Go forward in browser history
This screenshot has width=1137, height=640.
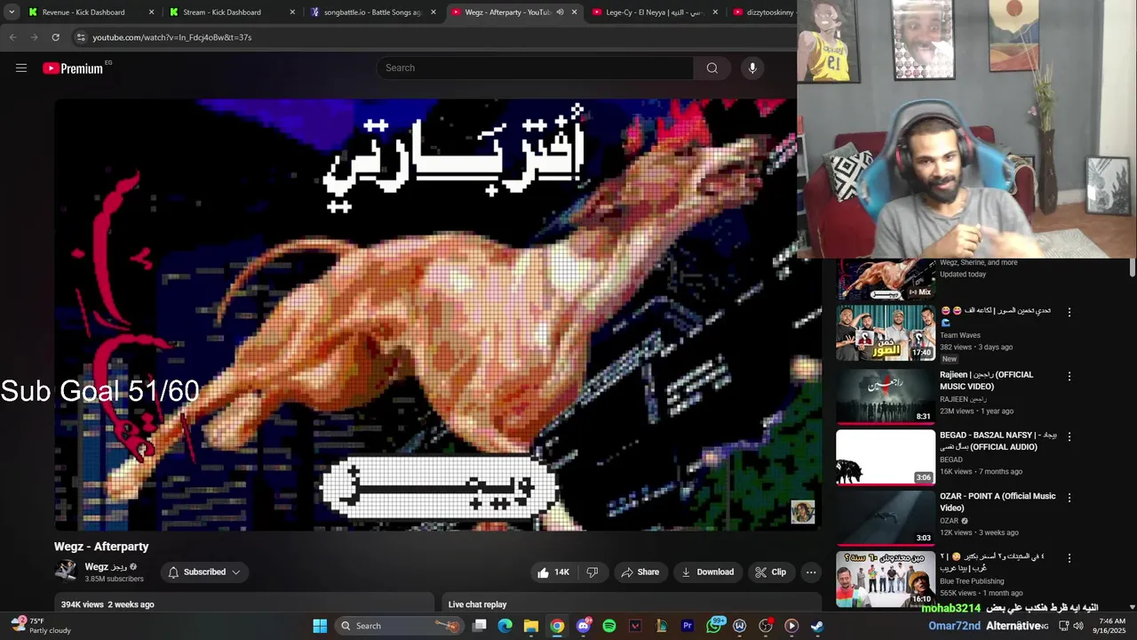(x=34, y=37)
